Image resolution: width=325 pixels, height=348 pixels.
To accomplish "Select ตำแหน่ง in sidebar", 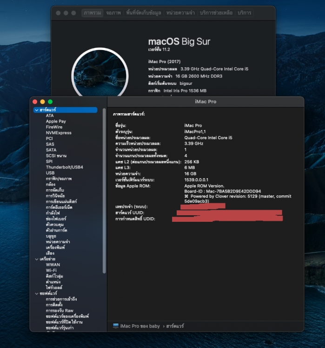I will click(x=53, y=282).
